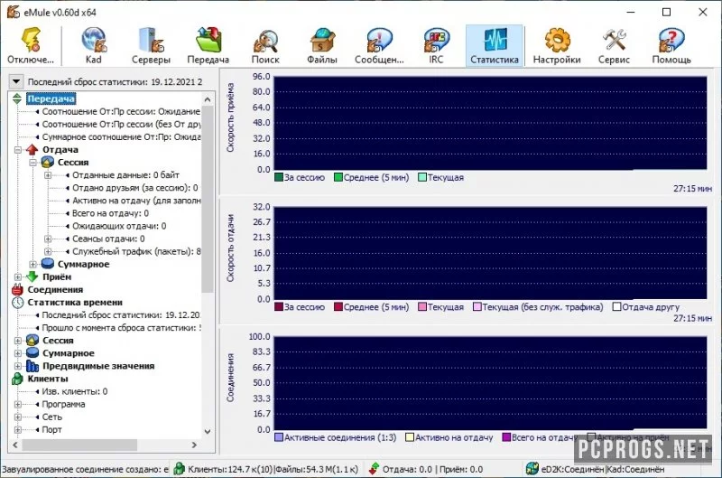Click the tree horizontal scrollbar right arrow

(x=194, y=445)
